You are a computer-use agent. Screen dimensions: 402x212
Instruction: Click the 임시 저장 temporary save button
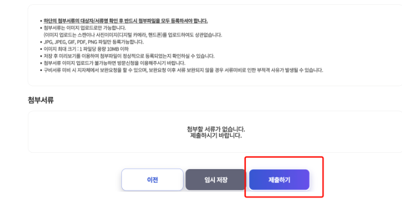coord(215,180)
